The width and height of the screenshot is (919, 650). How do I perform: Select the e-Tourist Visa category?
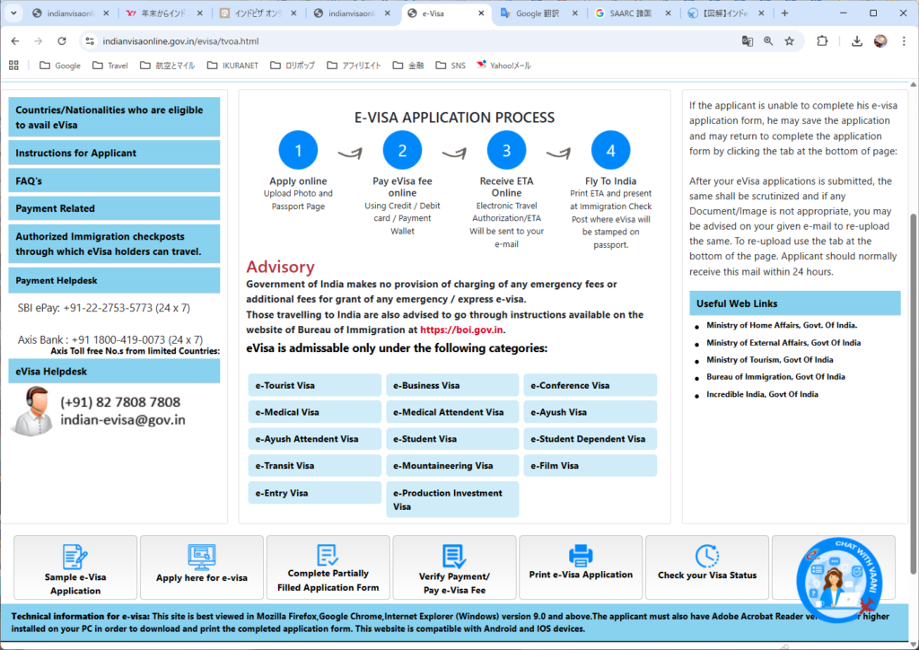tap(314, 386)
